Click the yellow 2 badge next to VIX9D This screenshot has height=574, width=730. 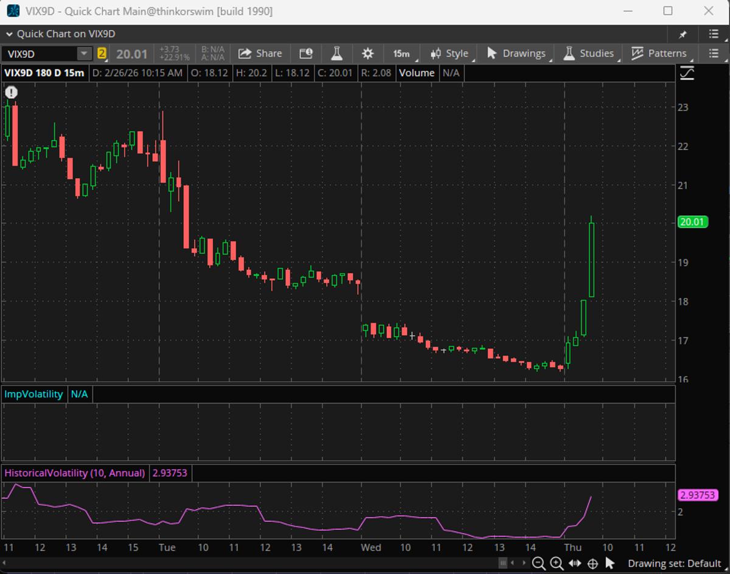[x=103, y=54]
